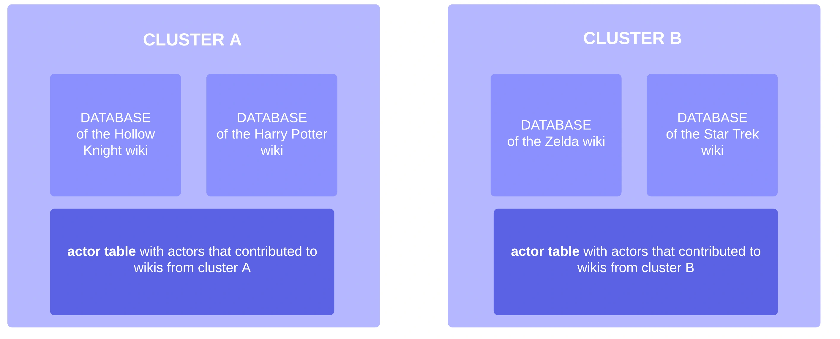Click "DATABASE" word in Zelda box
The image size is (840, 339).
(556, 125)
